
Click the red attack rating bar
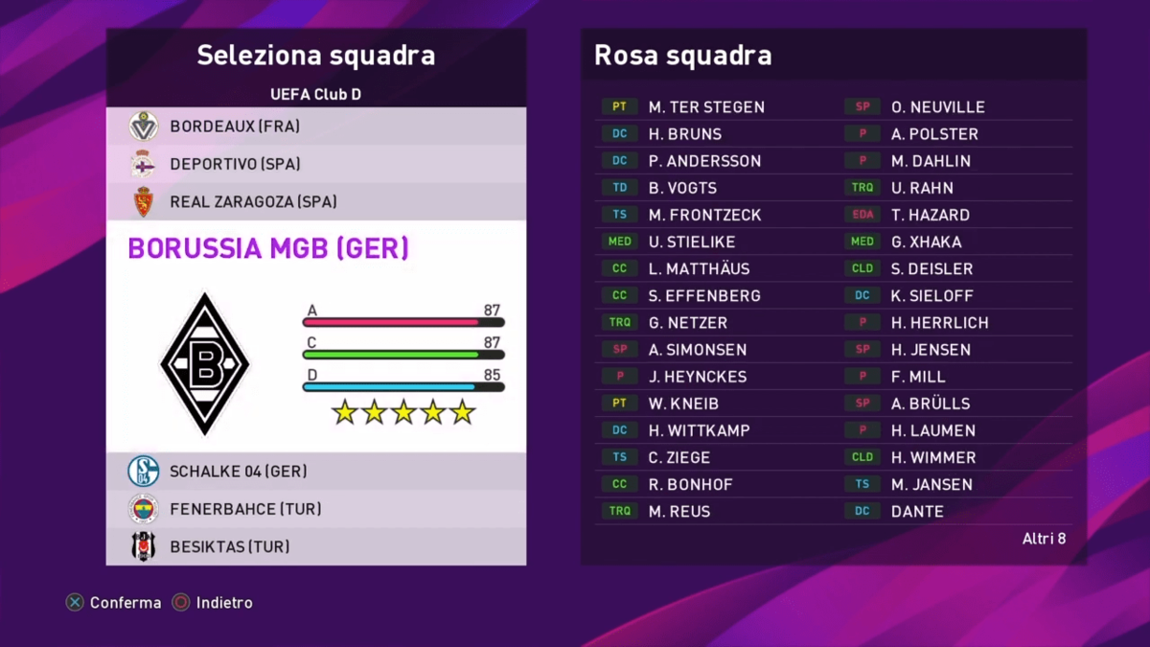coord(403,323)
